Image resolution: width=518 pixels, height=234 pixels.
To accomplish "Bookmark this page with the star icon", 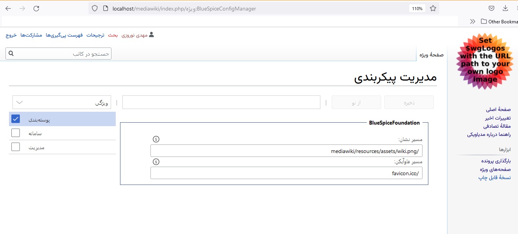I will 433,8.
